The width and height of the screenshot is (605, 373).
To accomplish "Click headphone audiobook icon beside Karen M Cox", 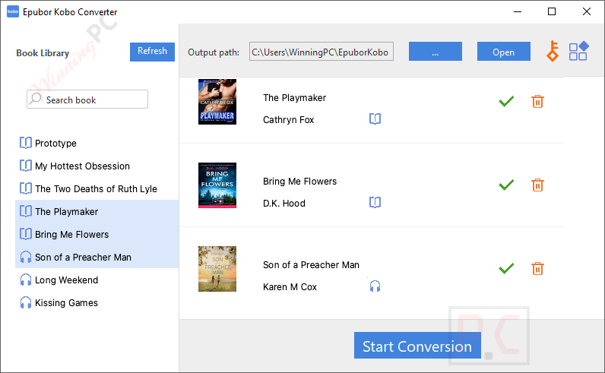I will click(375, 286).
